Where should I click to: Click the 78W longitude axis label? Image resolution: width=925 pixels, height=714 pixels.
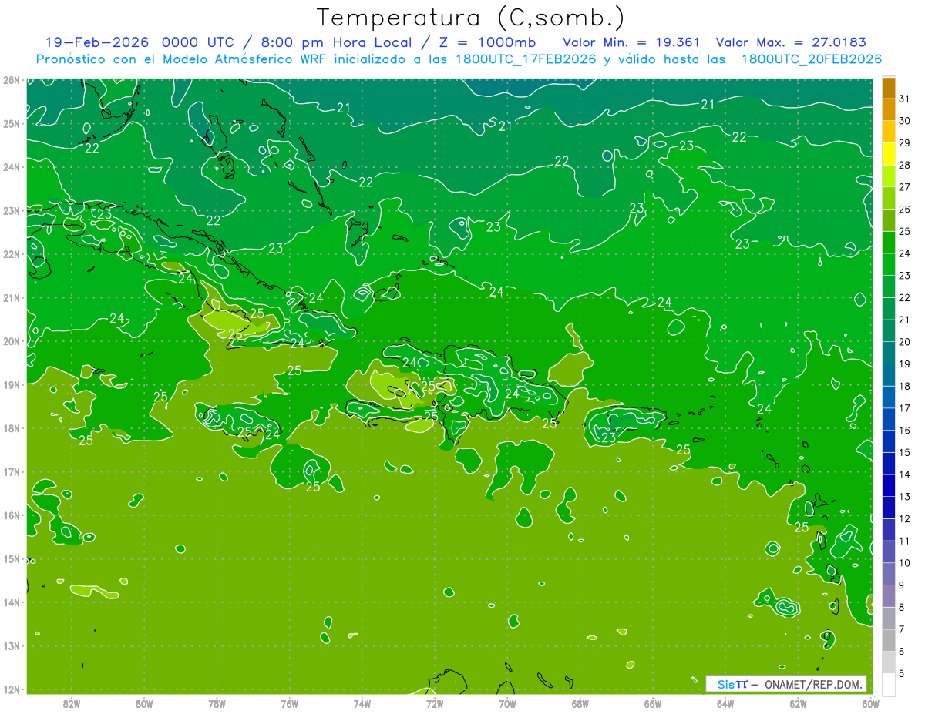click(217, 703)
